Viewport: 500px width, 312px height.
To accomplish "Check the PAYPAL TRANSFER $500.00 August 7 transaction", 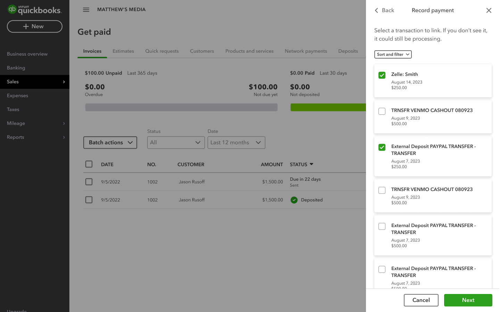I will [382, 226].
